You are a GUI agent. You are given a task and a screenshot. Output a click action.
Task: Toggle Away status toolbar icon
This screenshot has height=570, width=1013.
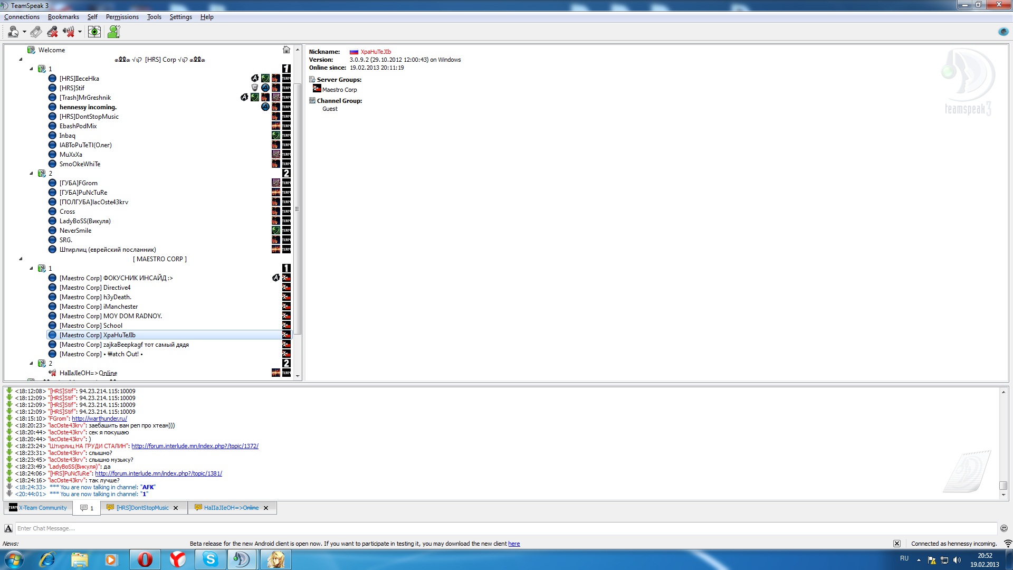pyautogui.click(x=13, y=32)
